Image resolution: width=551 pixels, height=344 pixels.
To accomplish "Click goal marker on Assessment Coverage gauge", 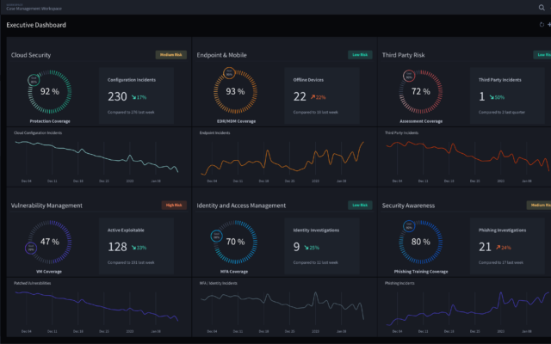I will 409,76.
